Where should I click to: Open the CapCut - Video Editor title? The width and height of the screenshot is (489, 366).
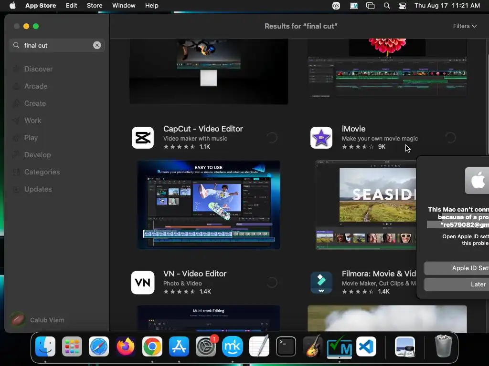point(203,129)
